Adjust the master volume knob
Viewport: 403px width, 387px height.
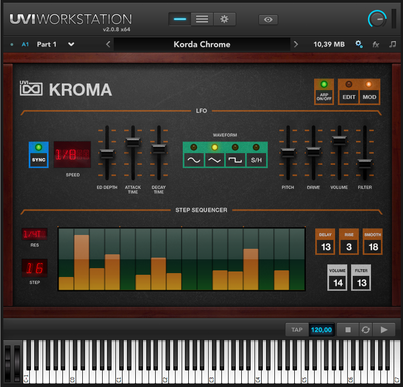click(377, 19)
